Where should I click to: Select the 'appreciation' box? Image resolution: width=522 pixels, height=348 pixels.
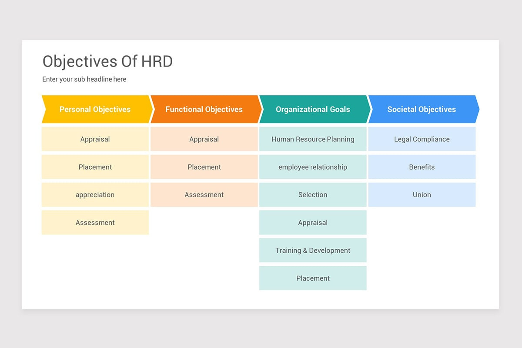point(95,195)
